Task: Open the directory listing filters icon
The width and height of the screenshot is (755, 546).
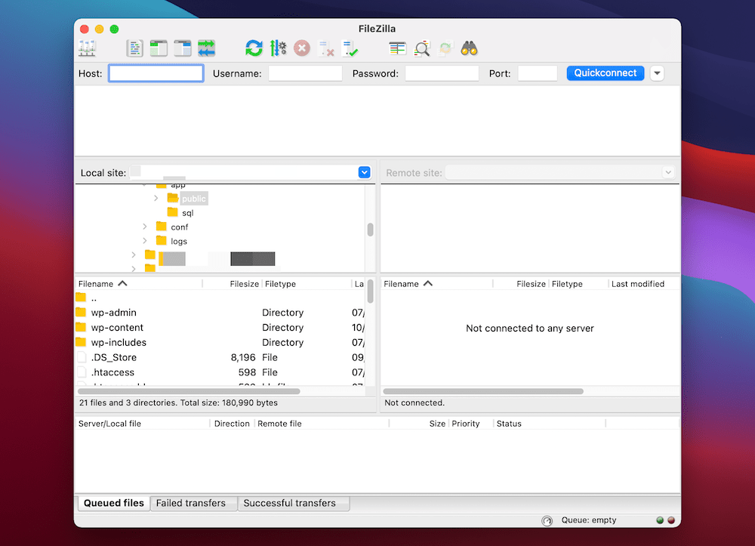Action: point(397,48)
